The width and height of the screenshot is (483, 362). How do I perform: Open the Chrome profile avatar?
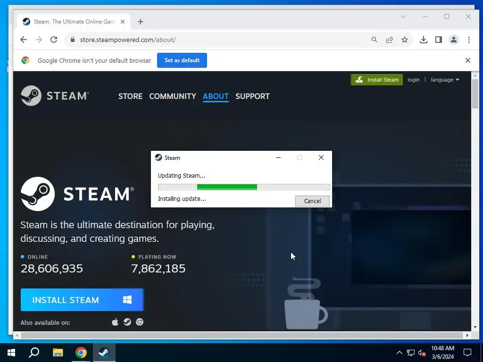[454, 40]
